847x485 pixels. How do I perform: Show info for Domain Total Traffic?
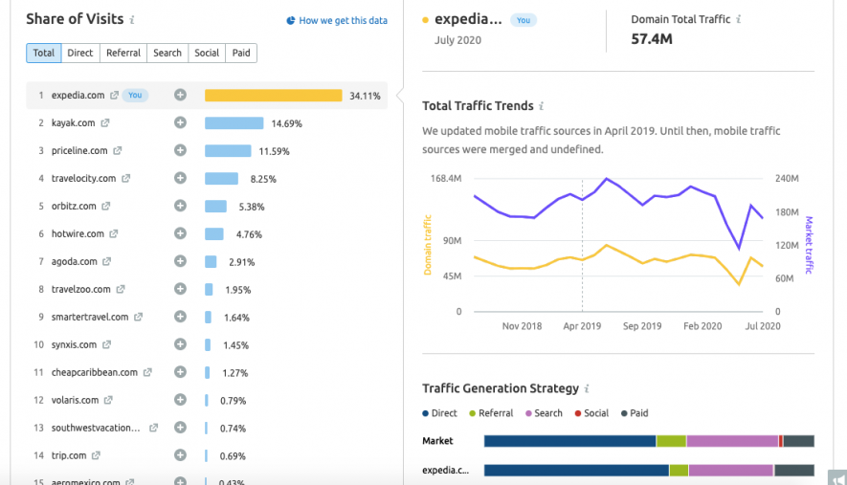[739, 19]
